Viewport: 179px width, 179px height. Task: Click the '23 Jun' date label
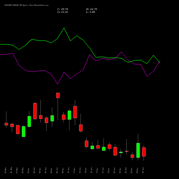coord(120,170)
